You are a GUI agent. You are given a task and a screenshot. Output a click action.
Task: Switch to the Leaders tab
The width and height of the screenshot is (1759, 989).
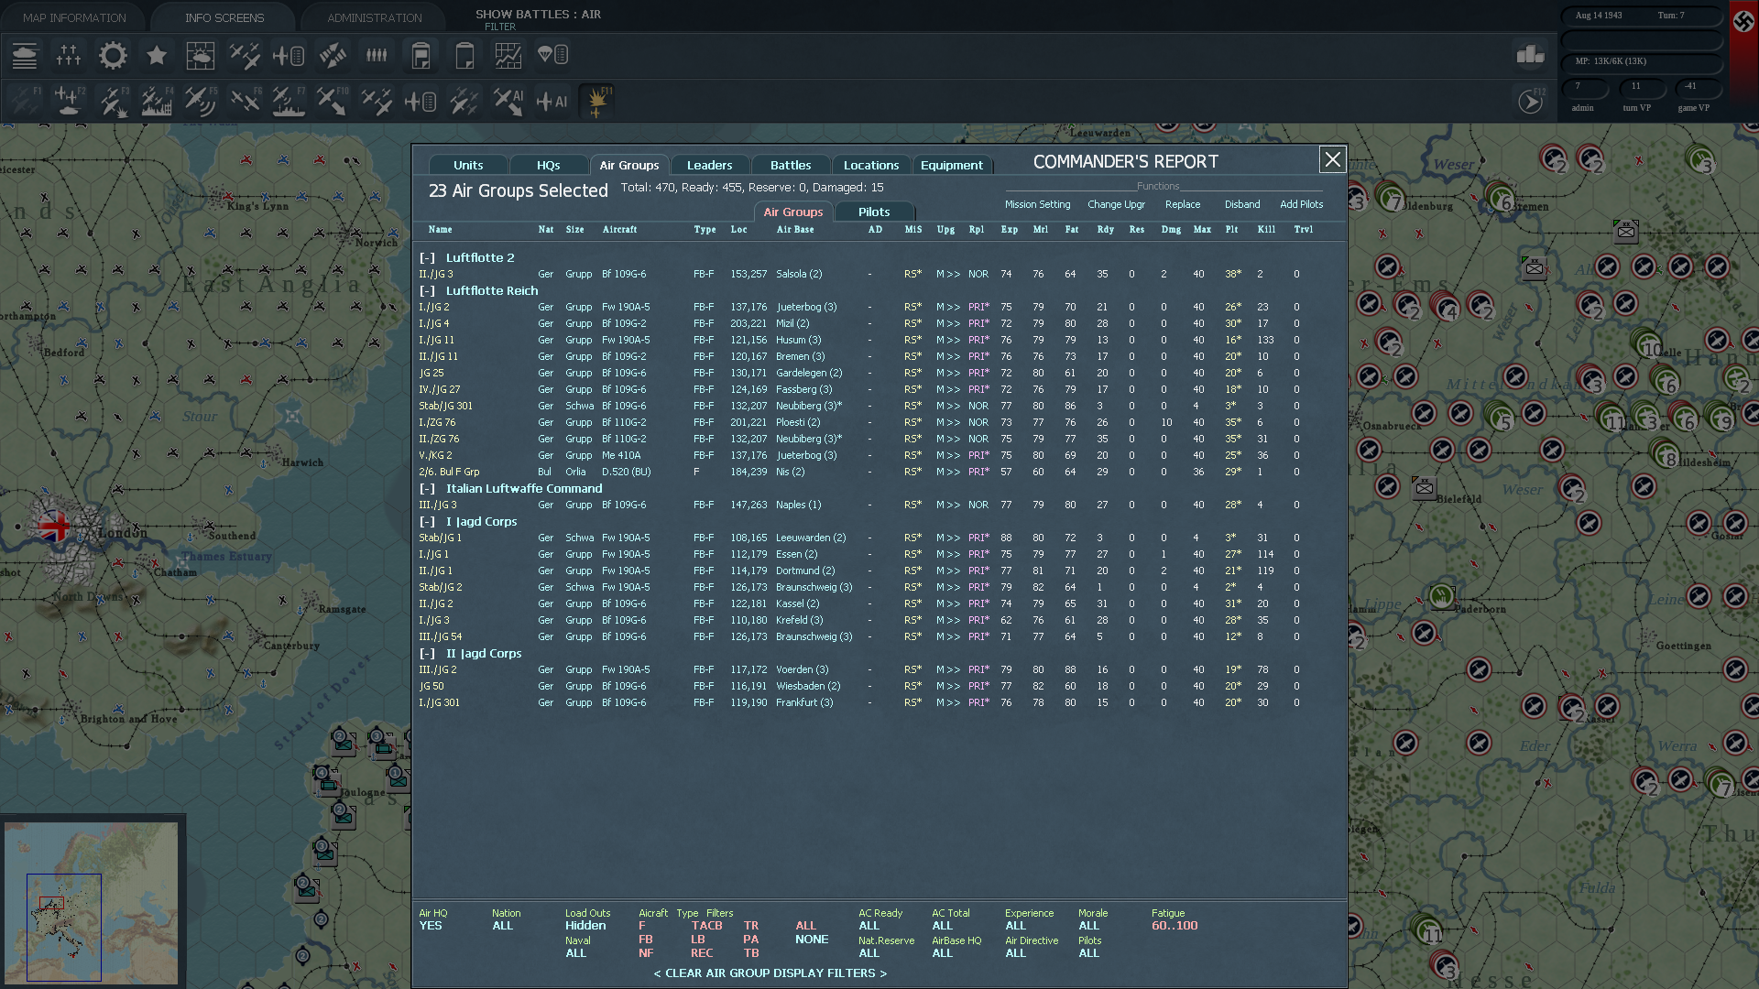click(x=709, y=166)
